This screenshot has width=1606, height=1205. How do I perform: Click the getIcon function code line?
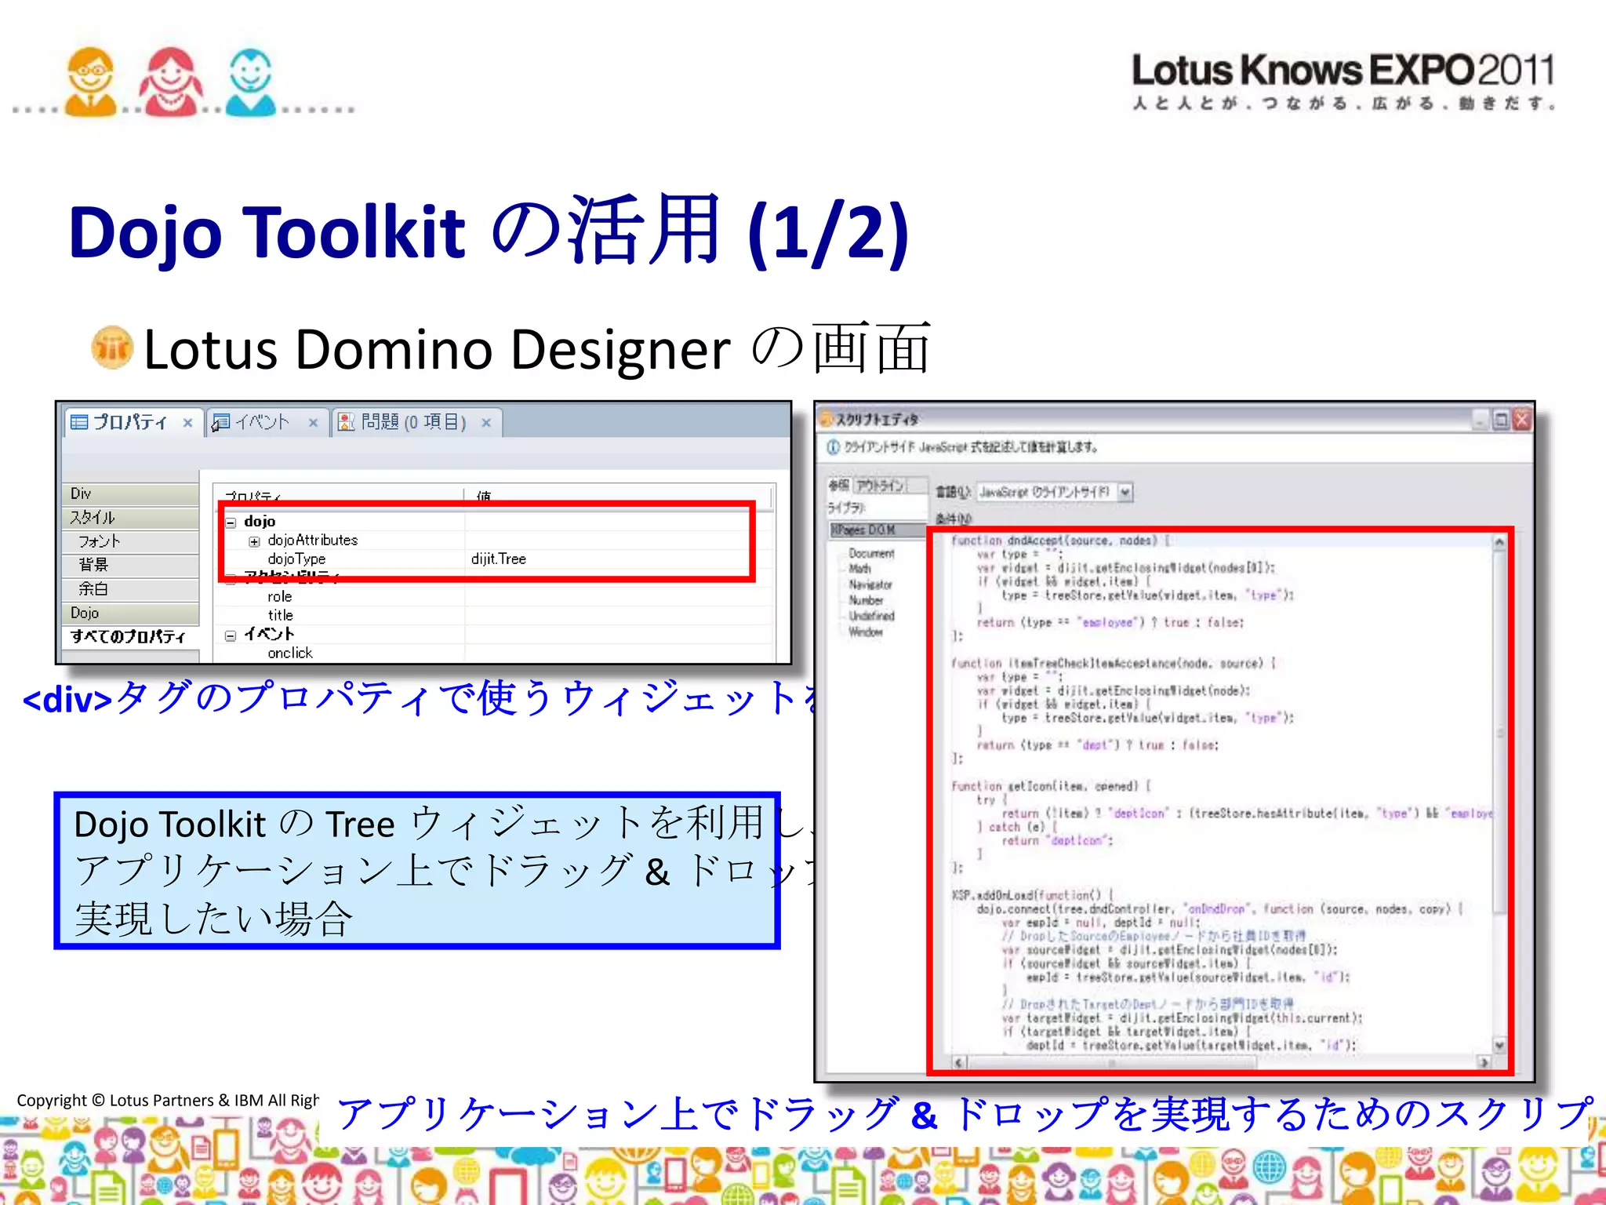click(x=1051, y=786)
